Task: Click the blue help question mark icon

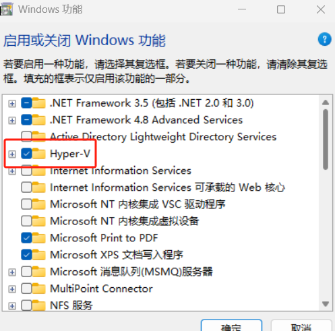Action: pyautogui.click(x=324, y=39)
